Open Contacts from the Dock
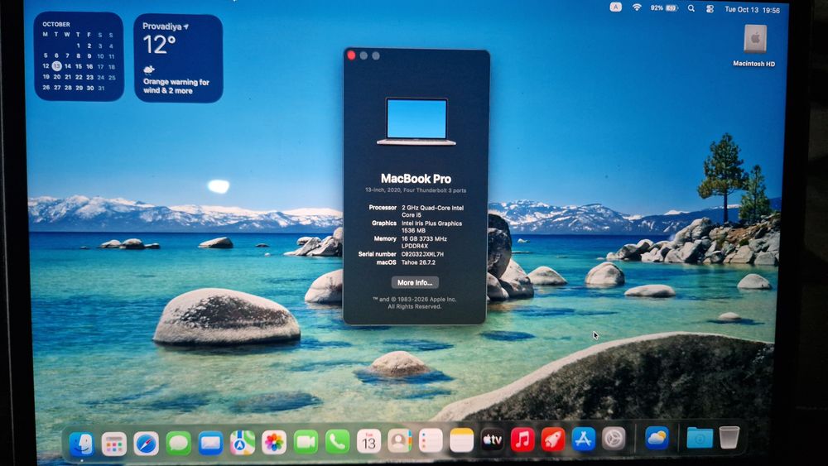 400,440
